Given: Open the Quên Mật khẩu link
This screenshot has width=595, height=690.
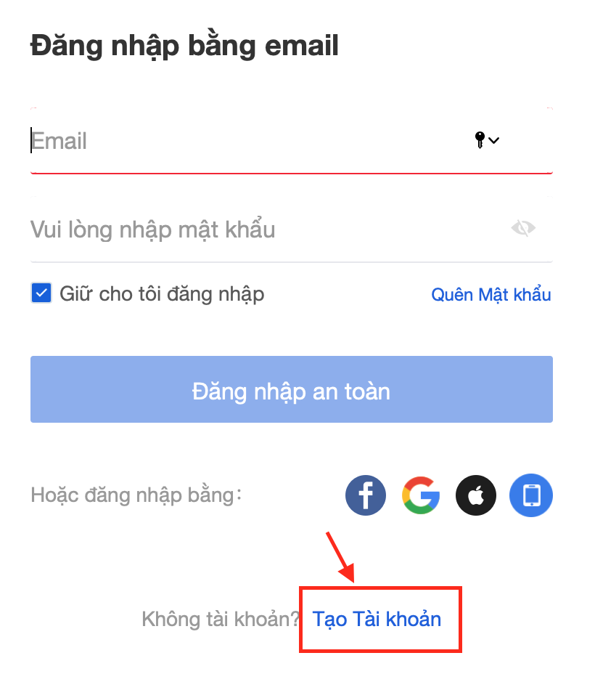Looking at the screenshot, I should [491, 294].
